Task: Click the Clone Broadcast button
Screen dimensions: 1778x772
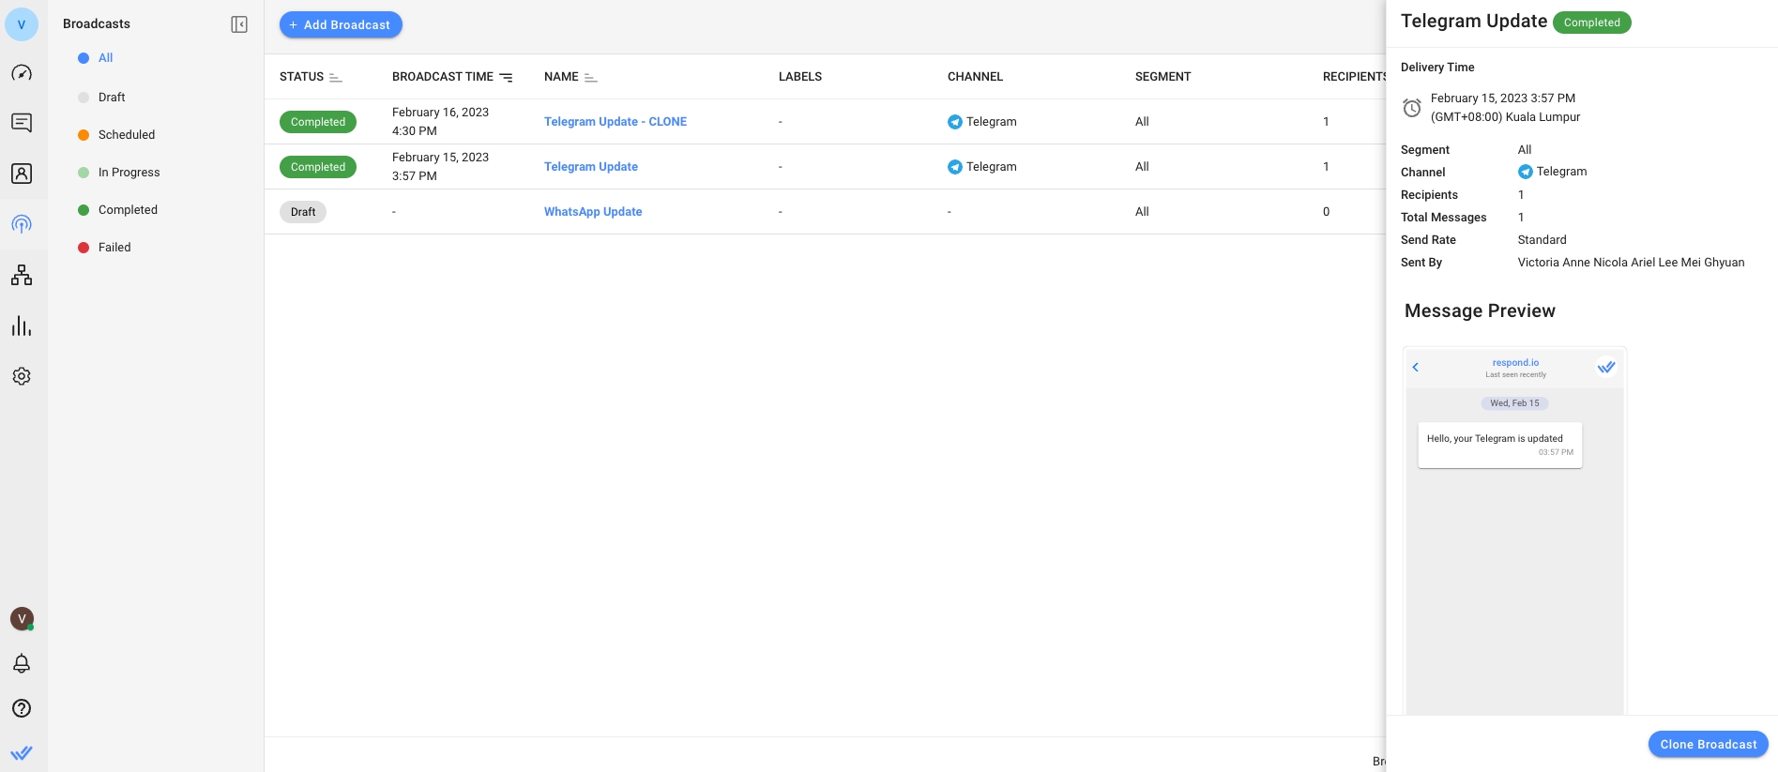Action: 1708,745
